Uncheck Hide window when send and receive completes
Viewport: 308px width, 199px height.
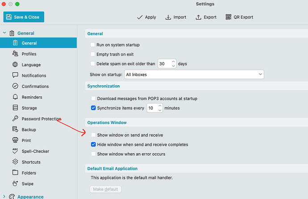93,144
